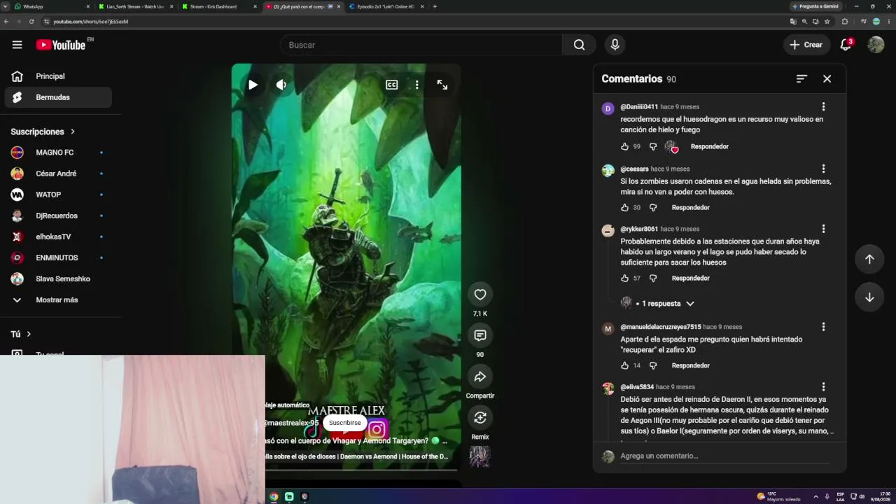Open the notifications bell
The height and width of the screenshot is (504, 896).
coord(846,45)
